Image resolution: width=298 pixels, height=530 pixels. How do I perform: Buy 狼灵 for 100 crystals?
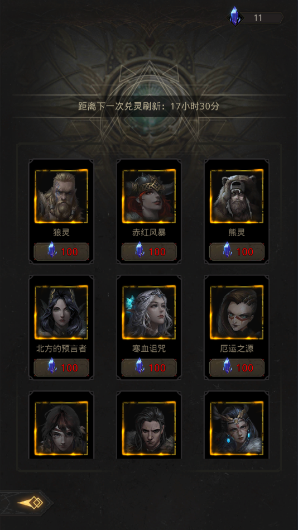[61, 252]
